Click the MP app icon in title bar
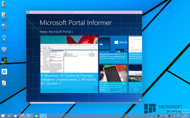Screen dimensions: 190x118 pos(28,12)
